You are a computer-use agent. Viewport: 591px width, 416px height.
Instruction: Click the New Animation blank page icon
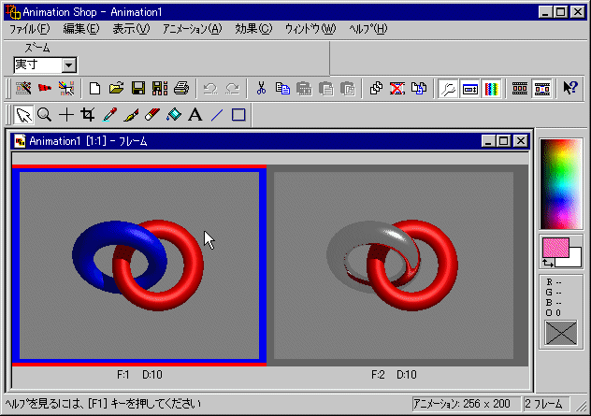94,89
